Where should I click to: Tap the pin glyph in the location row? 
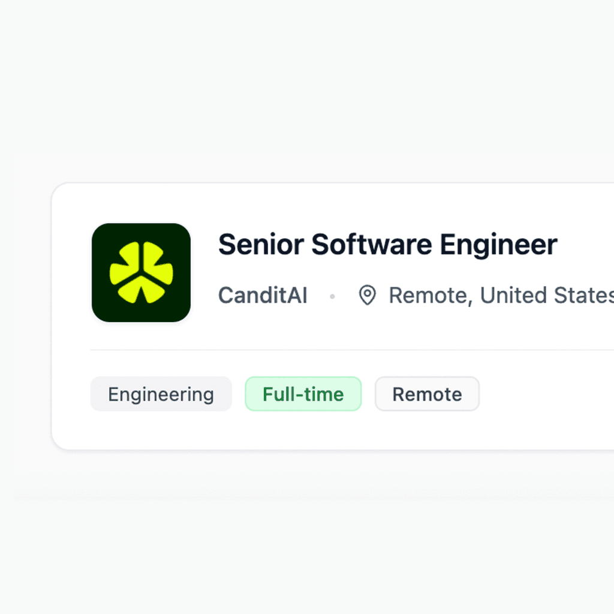click(x=367, y=295)
